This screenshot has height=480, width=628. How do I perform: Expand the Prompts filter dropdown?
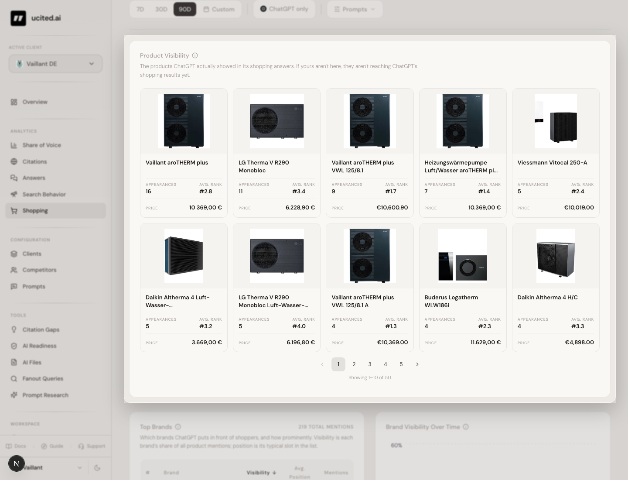click(x=355, y=9)
